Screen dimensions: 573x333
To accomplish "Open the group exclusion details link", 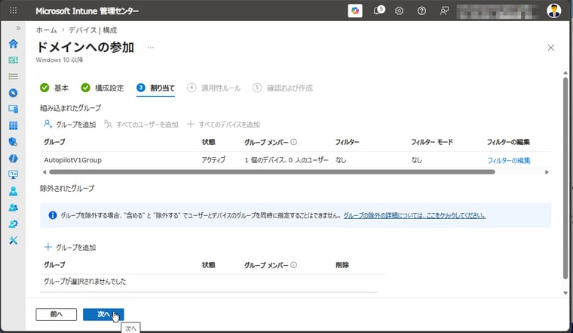I will coord(415,215).
